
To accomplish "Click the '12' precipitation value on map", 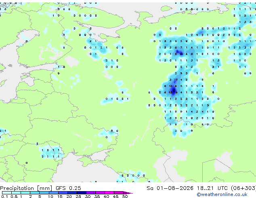I will tap(170, 93).
